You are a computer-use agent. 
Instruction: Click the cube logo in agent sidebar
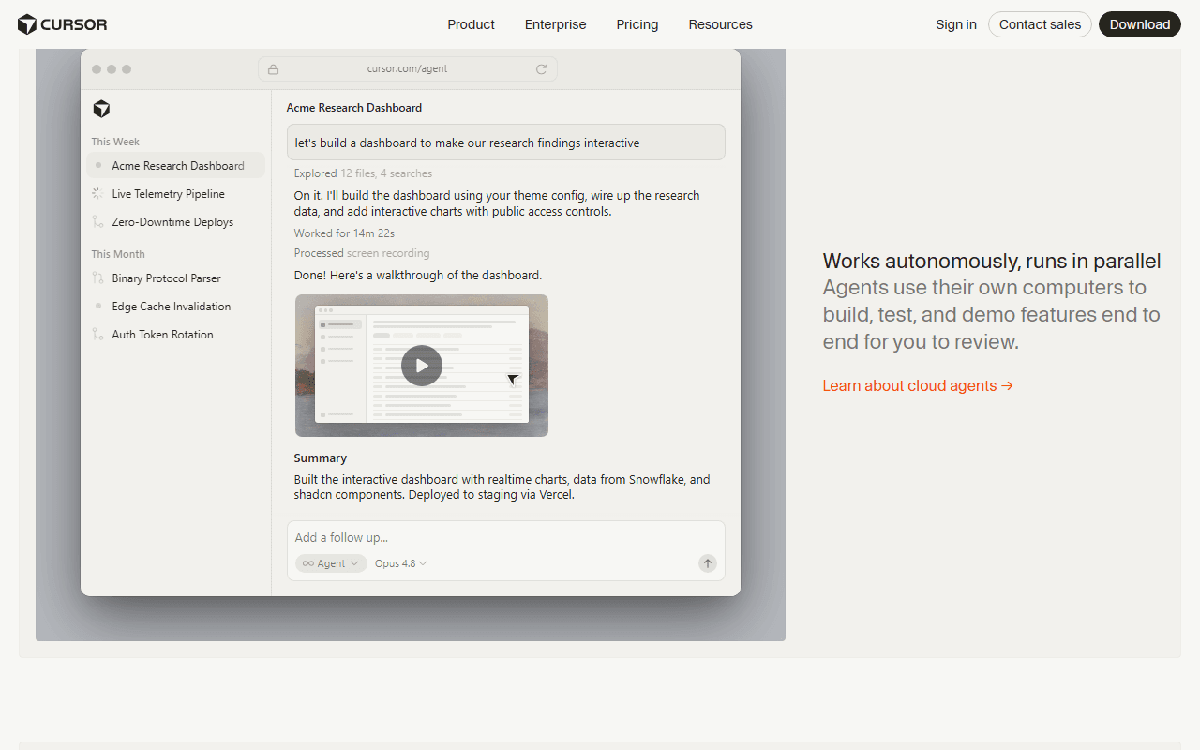click(x=101, y=109)
